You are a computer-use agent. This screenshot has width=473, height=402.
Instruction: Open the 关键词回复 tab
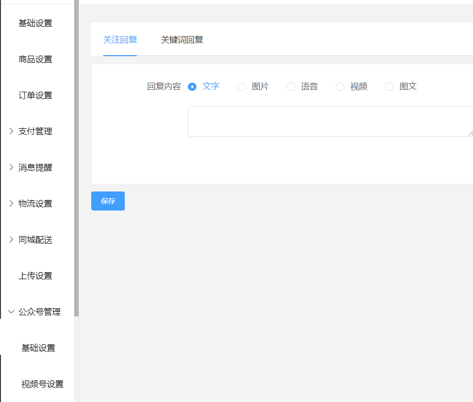click(x=182, y=40)
